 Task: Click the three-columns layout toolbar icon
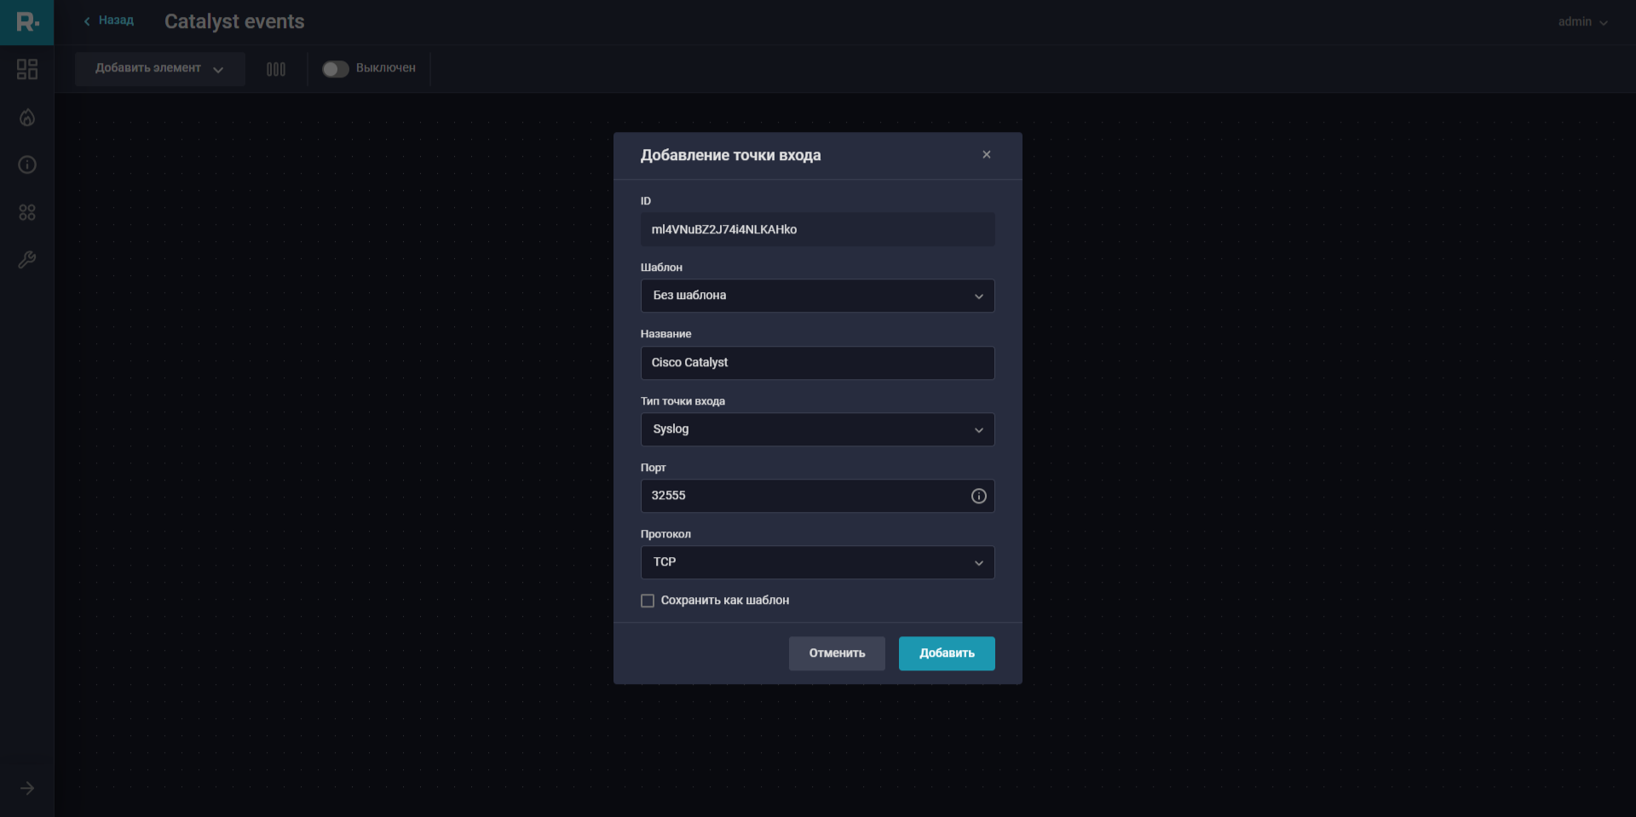coord(276,69)
